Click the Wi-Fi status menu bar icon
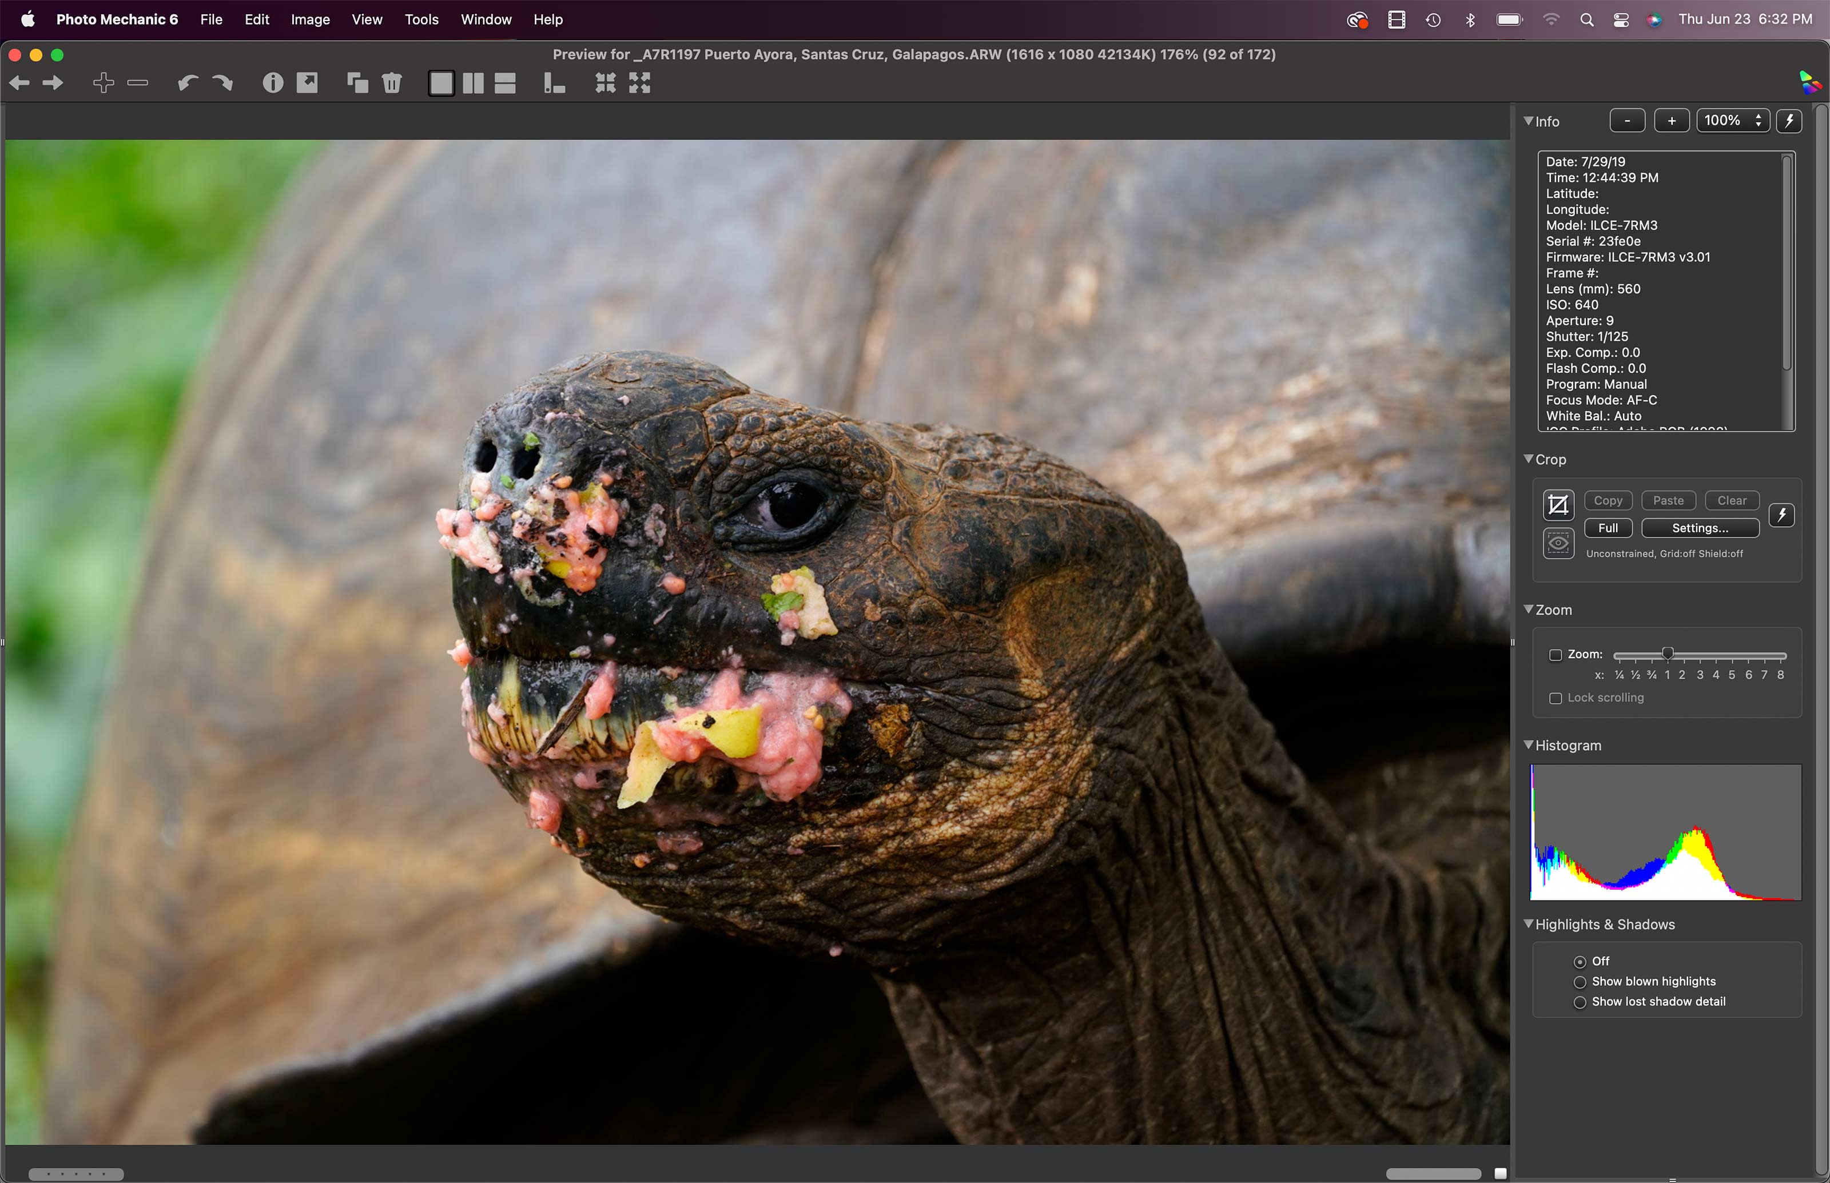Image resolution: width=1830 pixels, height=1183 pixels. click(x=1551, y=20)
